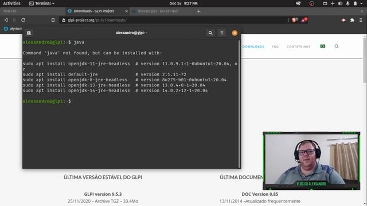Screen dimensions: 367x206
Task: Open the volume icon in top bar
Action: click(340, 3)
